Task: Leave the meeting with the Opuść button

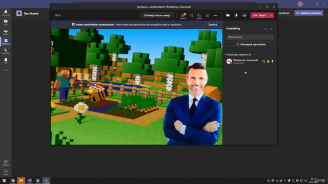Action: click(260, 15)
